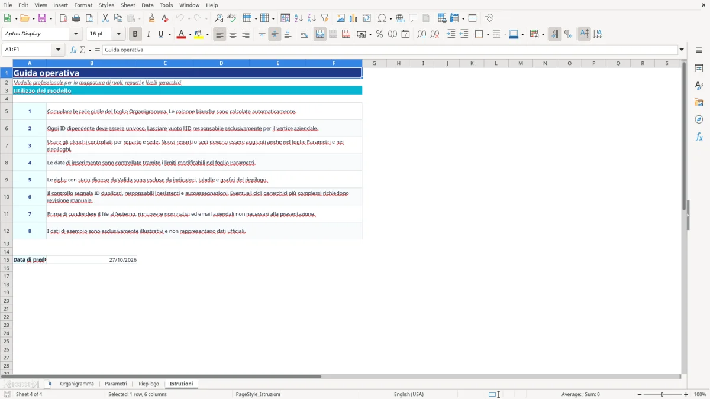The image size is (710, 399).
Task: Click the Export as PDF icon
Action: 63,18
